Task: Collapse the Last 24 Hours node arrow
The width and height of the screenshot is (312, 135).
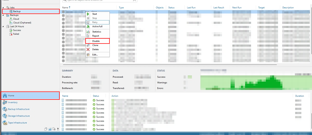Action: pos(3,26)
